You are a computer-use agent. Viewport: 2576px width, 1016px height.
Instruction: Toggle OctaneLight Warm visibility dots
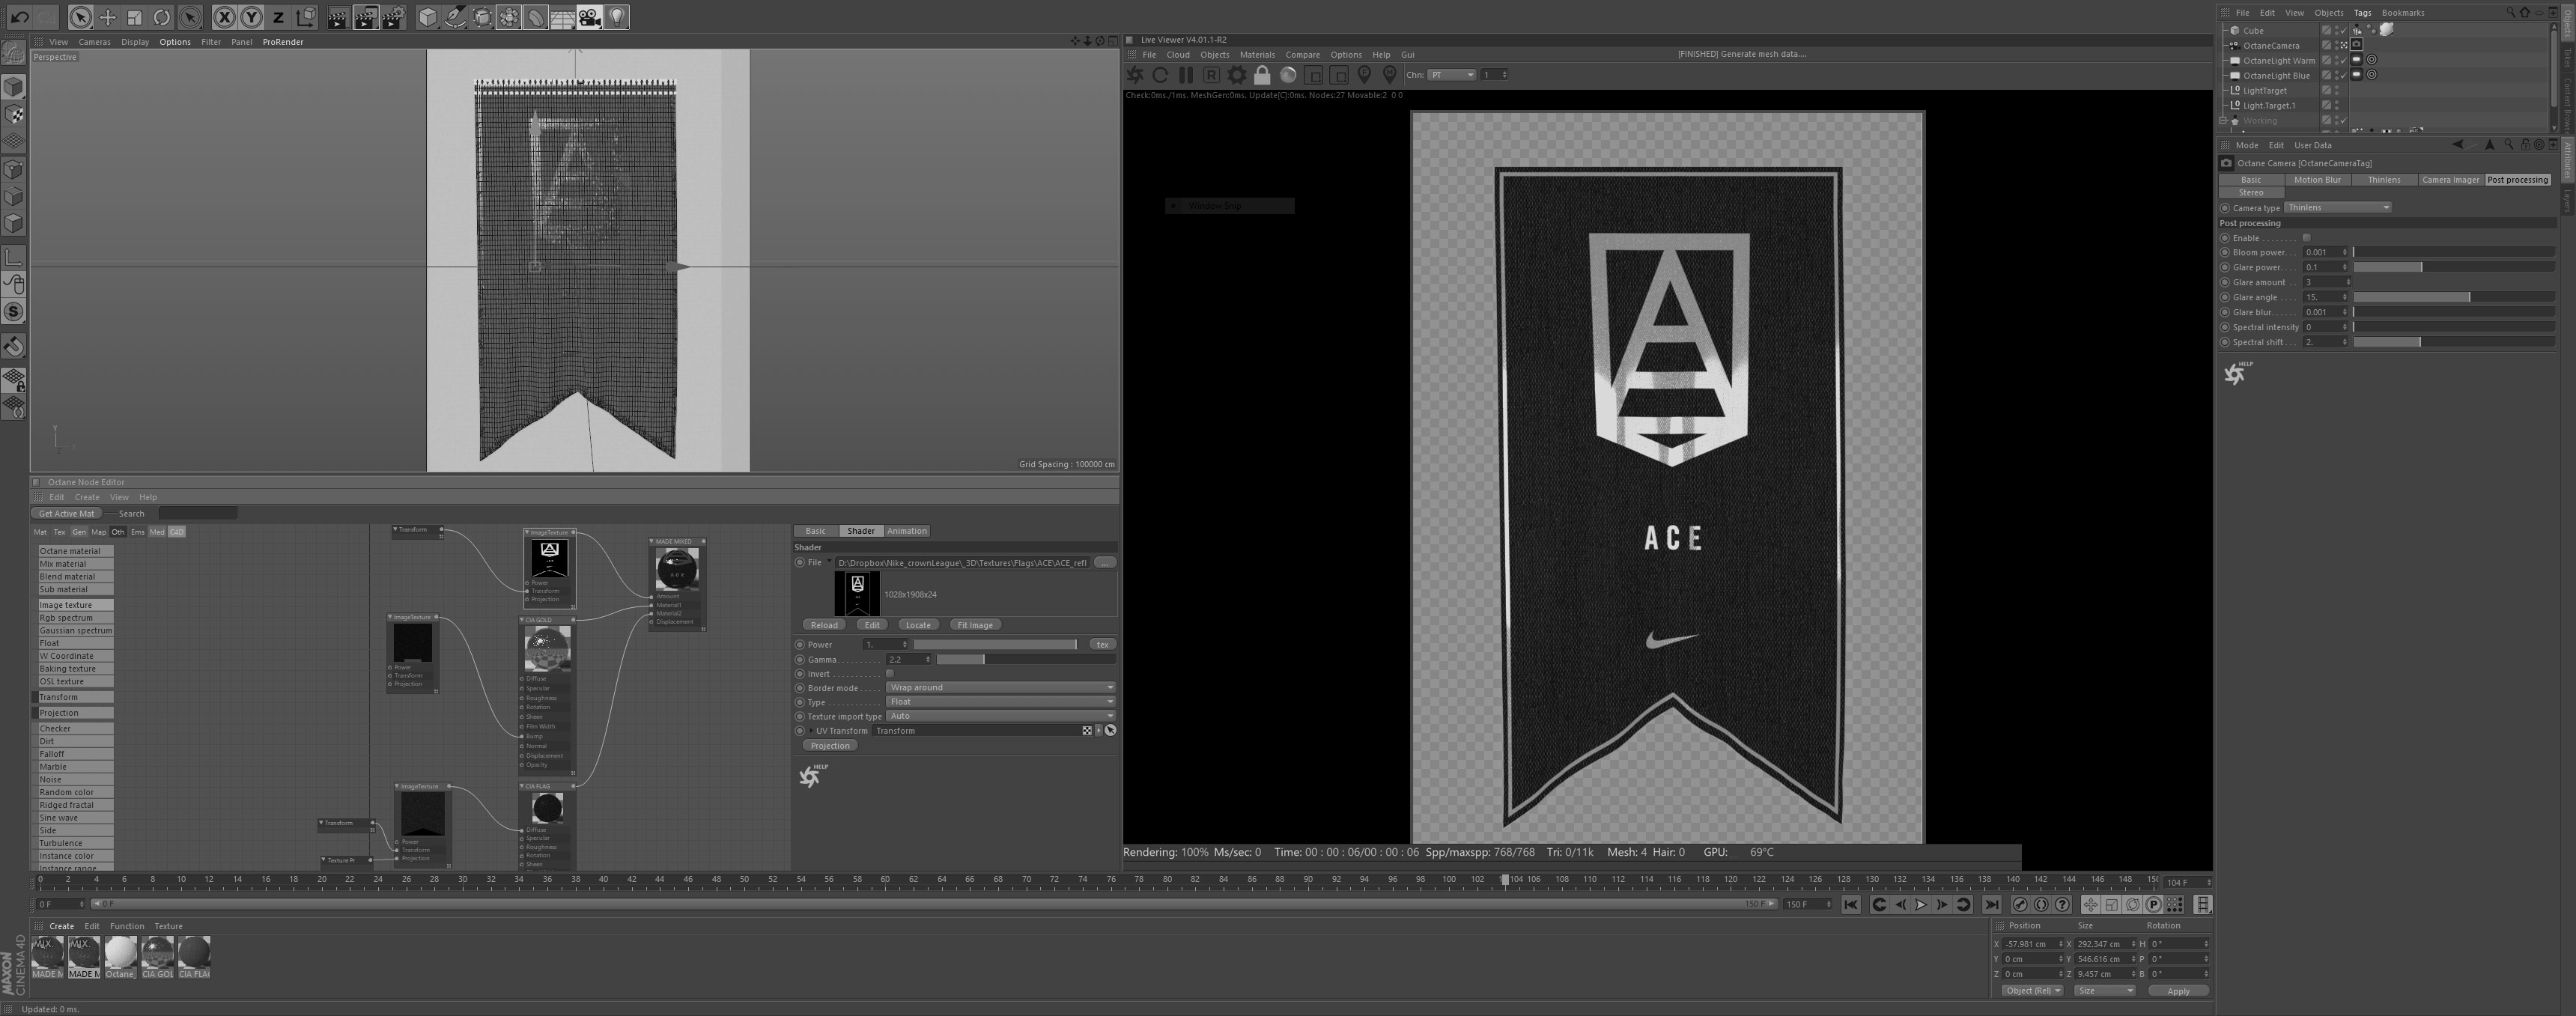[2336, 61]
